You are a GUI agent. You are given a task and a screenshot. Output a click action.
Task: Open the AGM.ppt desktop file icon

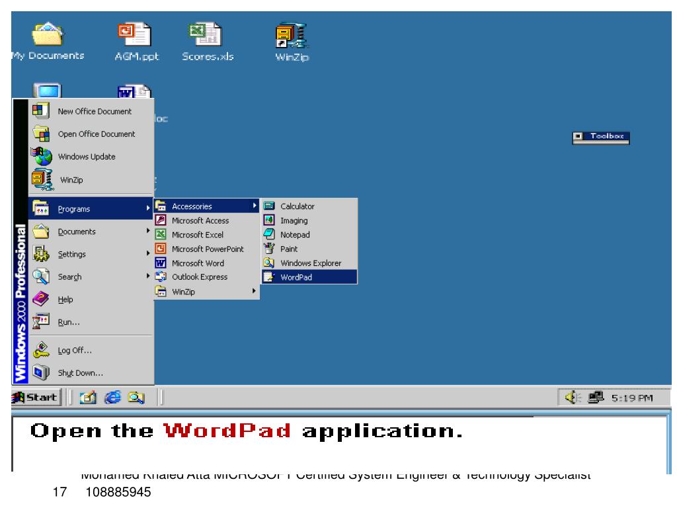pos(134,34)
